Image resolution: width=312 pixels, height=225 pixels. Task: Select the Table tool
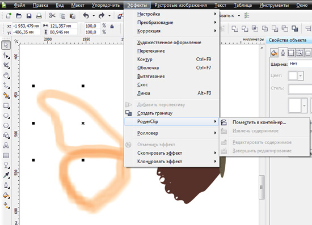tap(6, 155)
